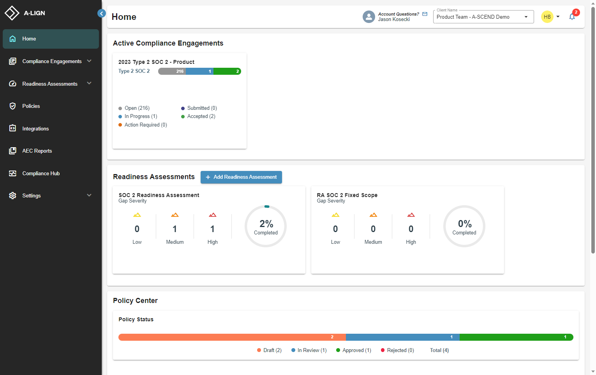
Task: Open the 2023 Type 2 SOC 2 engagement
Action: (156, 62)
